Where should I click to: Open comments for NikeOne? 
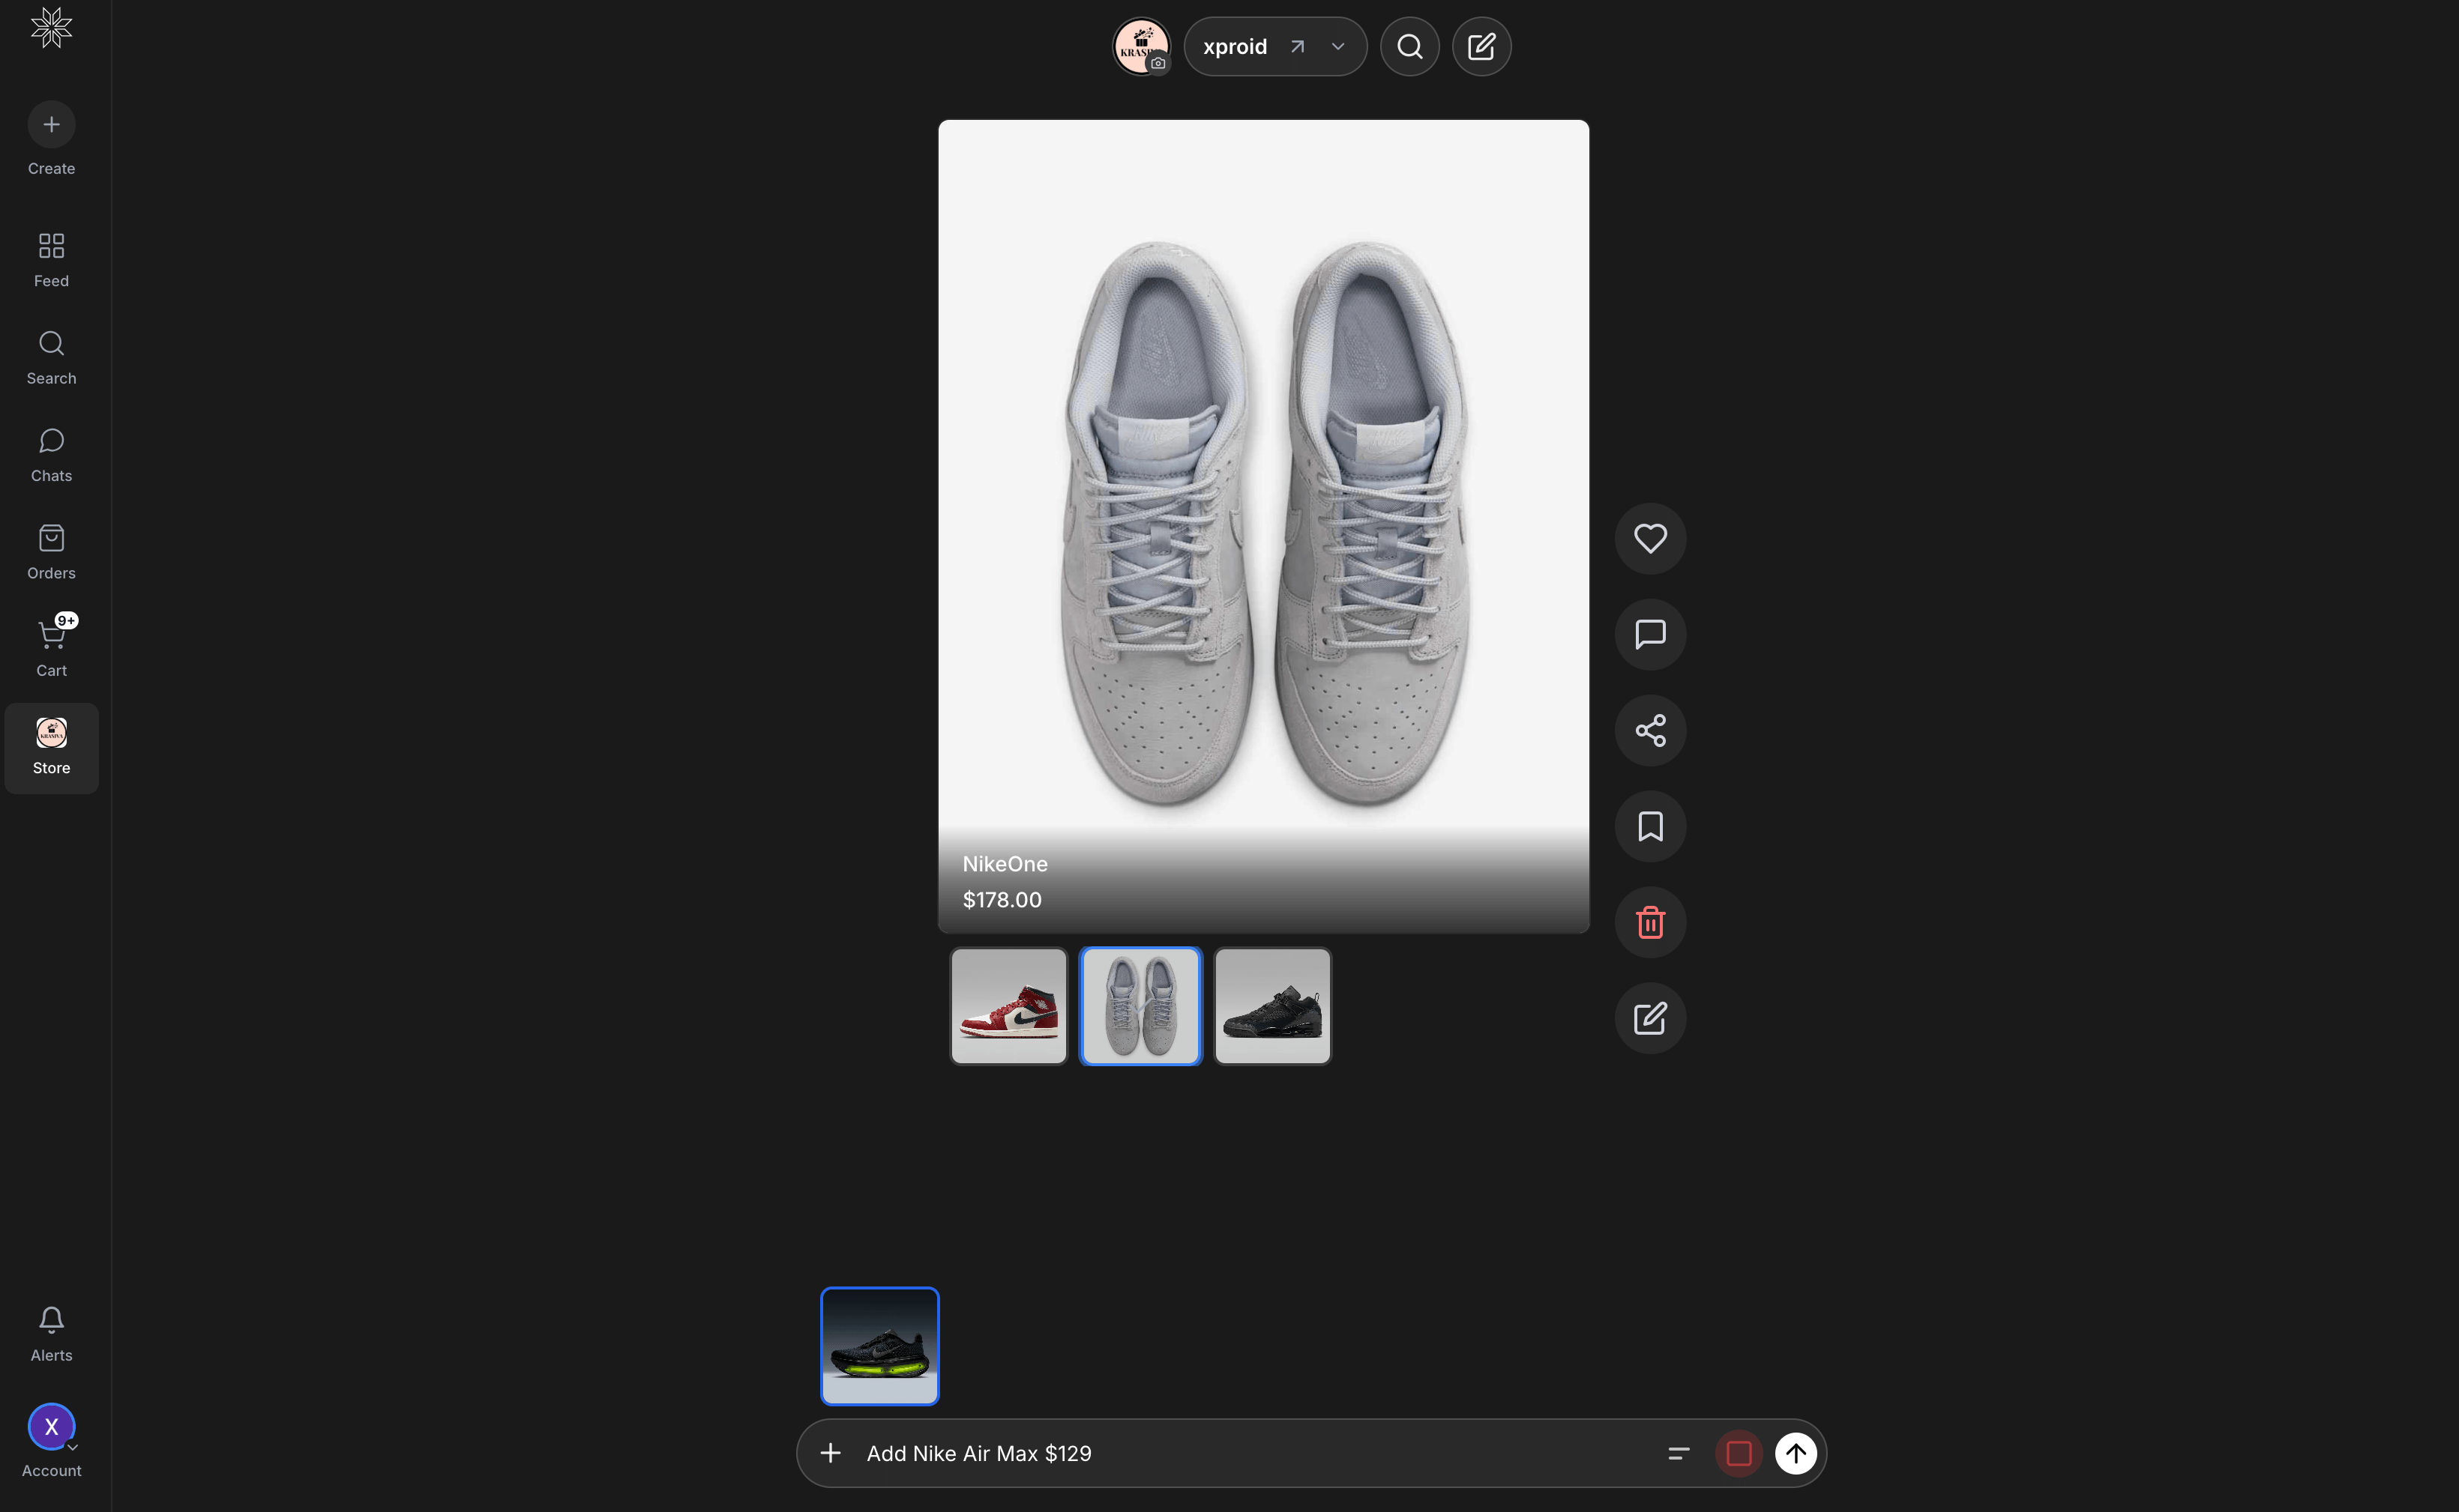1649,634
